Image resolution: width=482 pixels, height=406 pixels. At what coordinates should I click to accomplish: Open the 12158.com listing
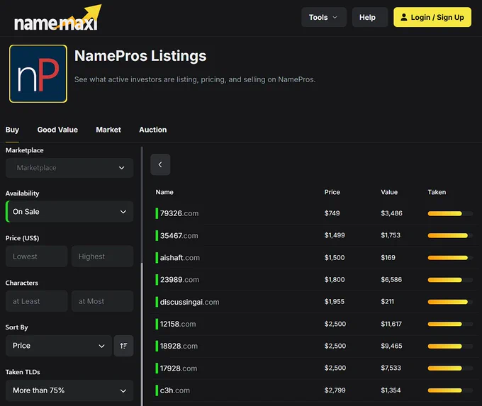tap(178, 324)
